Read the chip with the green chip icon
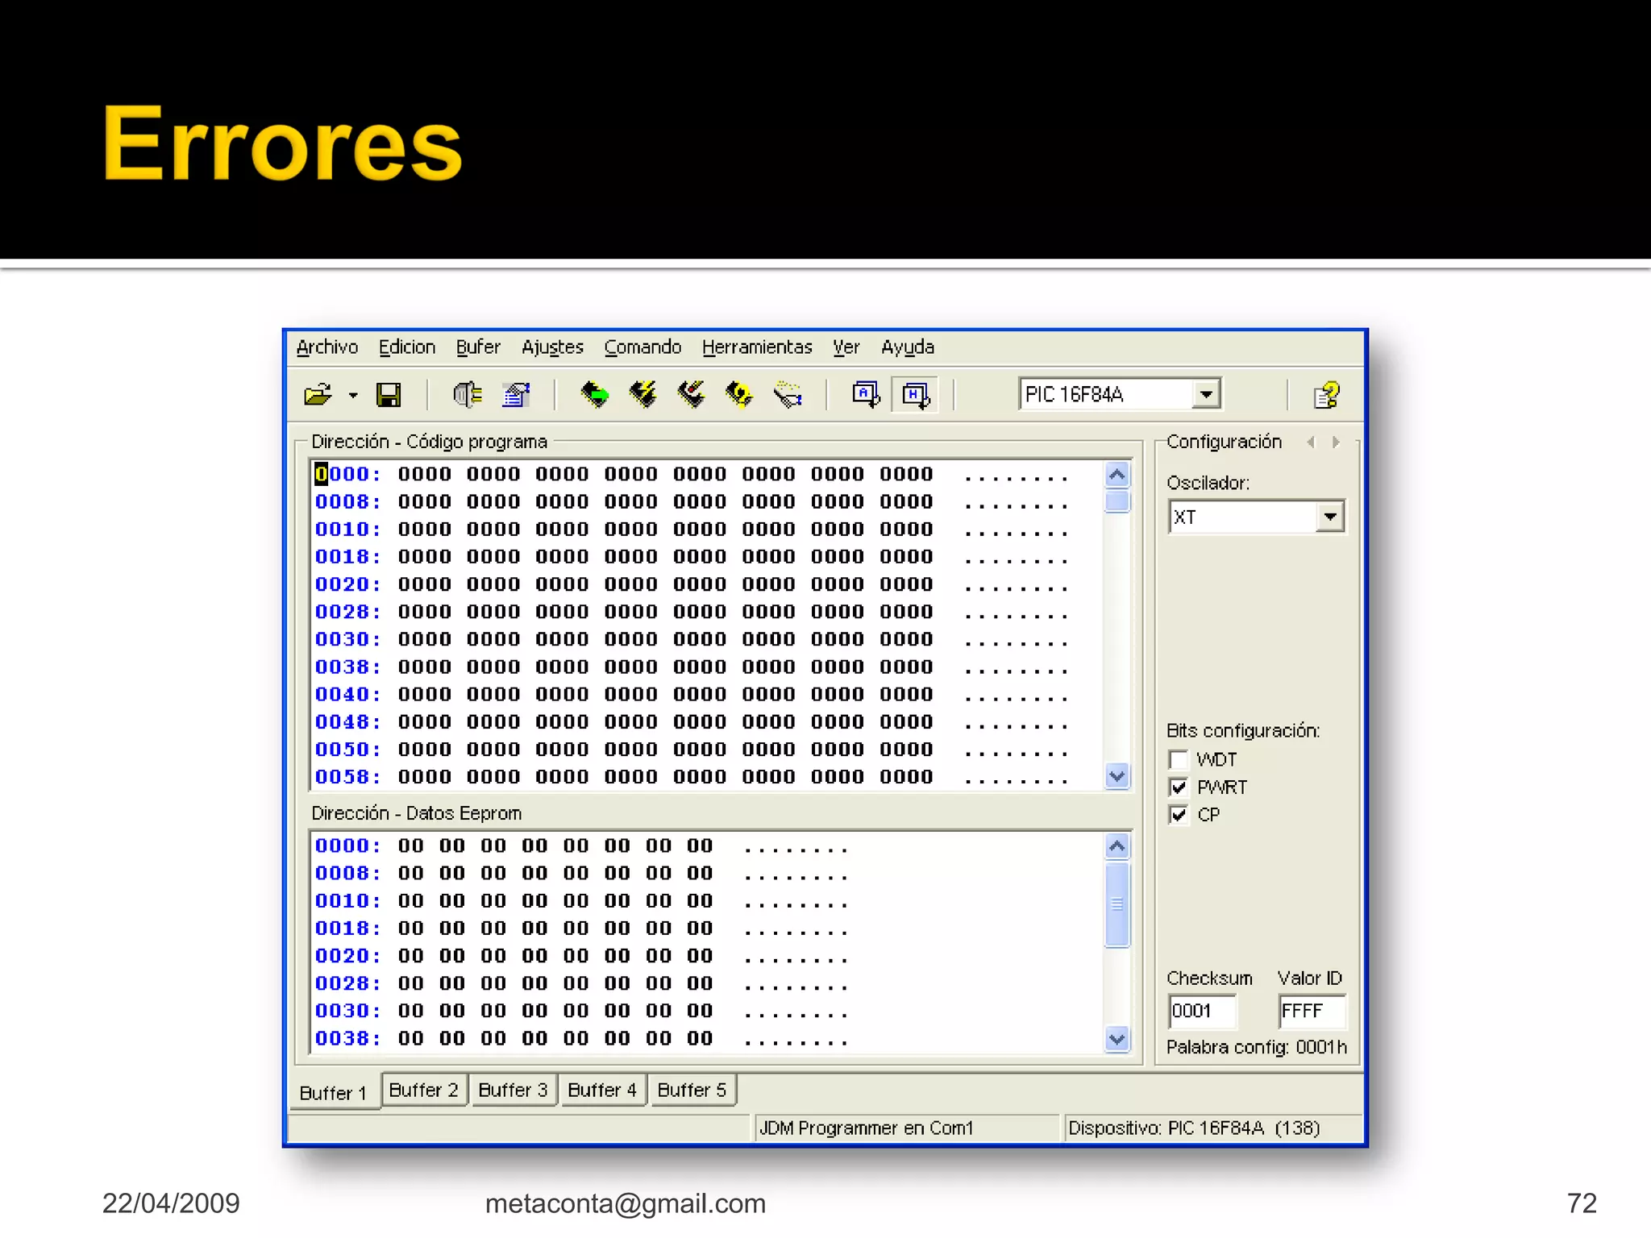The image size is (1651, 1238). pyautogui.click(x=595, y=395)
